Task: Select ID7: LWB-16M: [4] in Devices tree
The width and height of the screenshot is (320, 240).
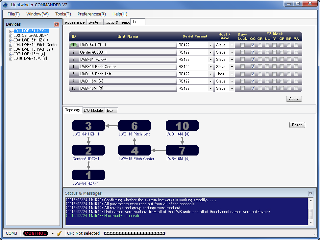Action: point(30,54)
